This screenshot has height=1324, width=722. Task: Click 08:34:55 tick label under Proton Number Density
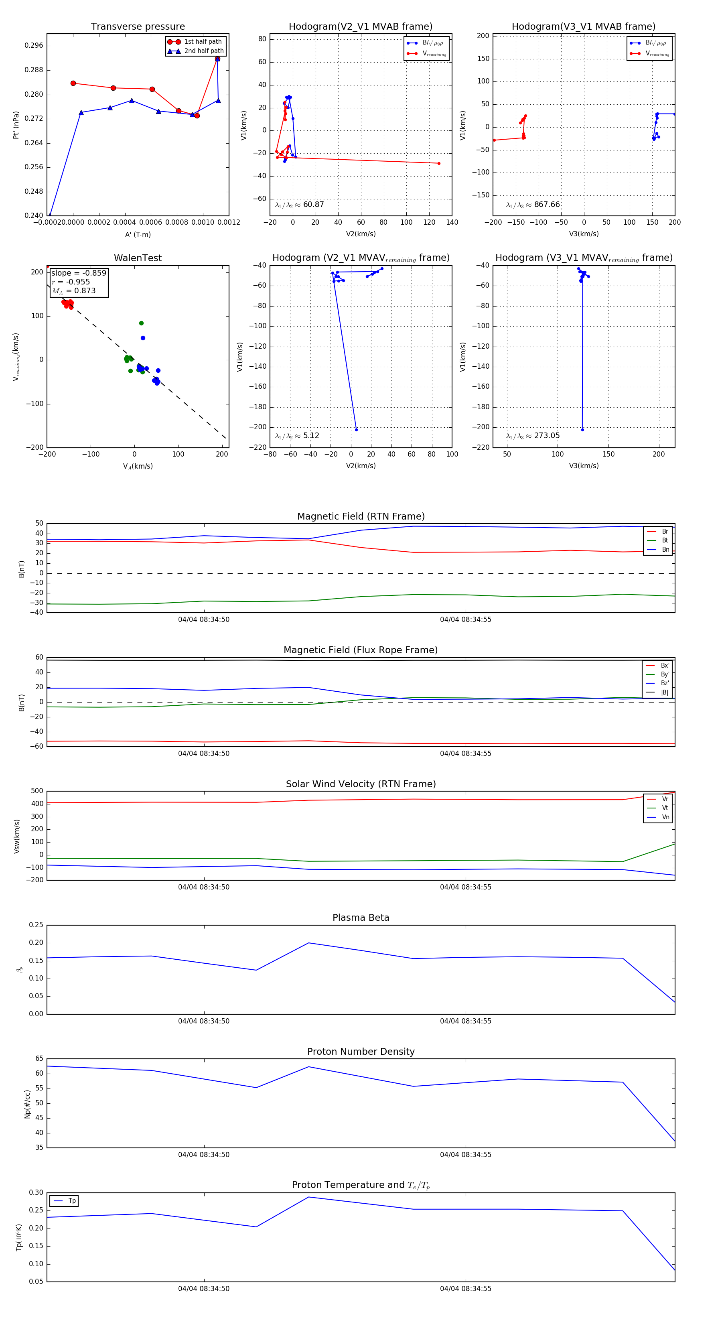465,1154
